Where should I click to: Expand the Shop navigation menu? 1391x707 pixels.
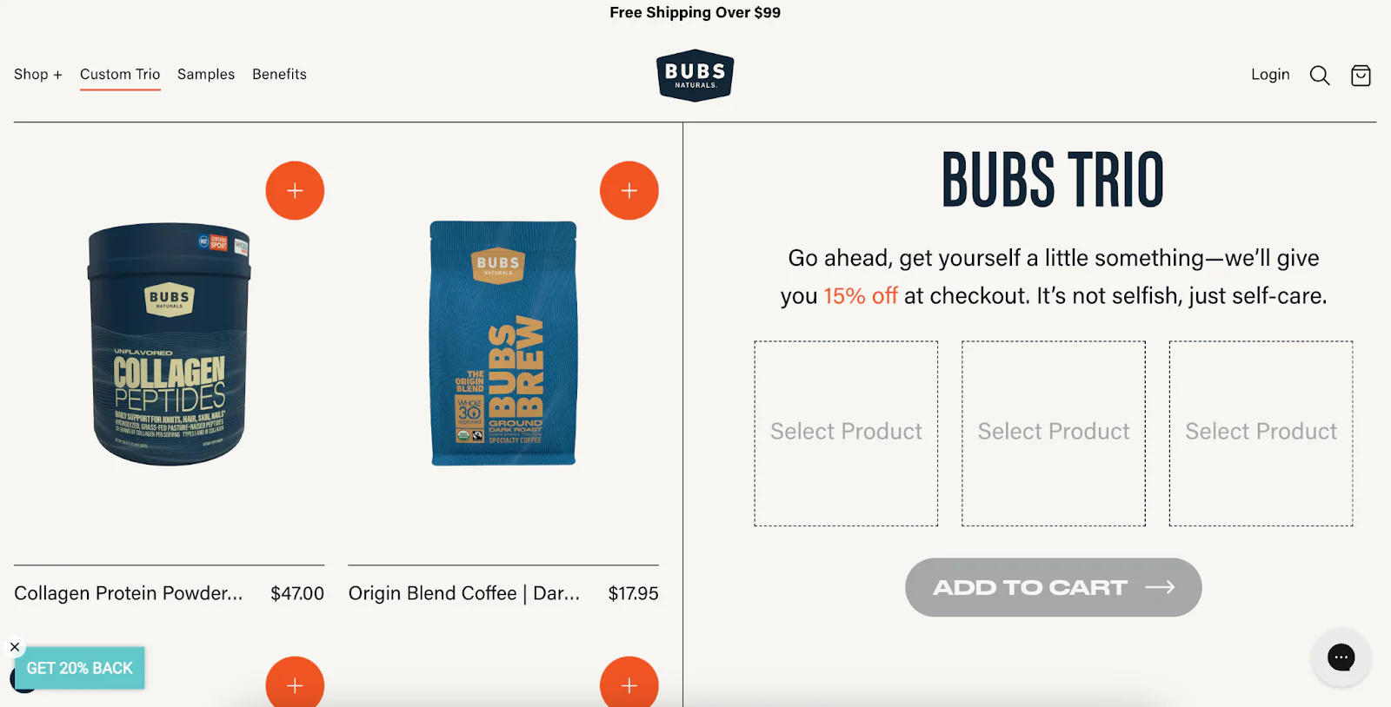point(37,75)
